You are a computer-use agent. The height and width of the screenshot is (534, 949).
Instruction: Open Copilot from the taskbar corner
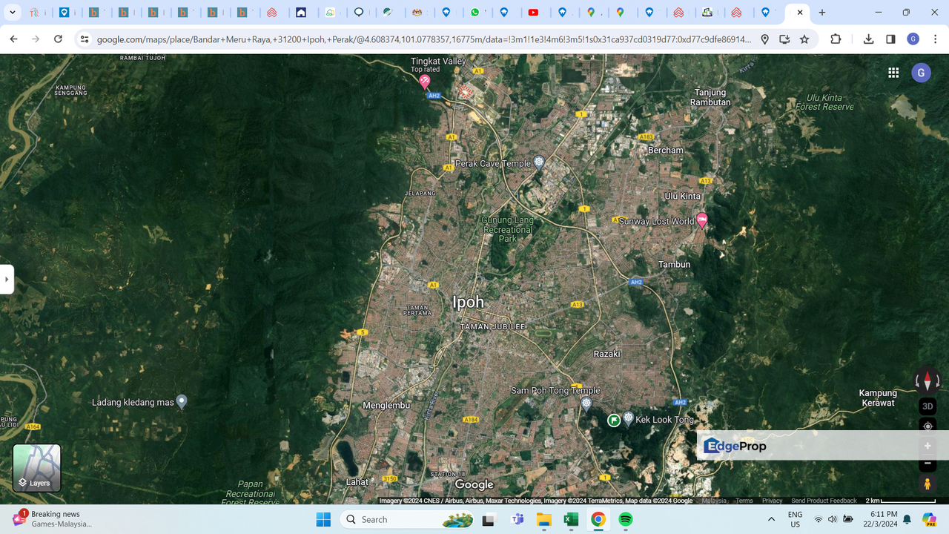(930, 519)
